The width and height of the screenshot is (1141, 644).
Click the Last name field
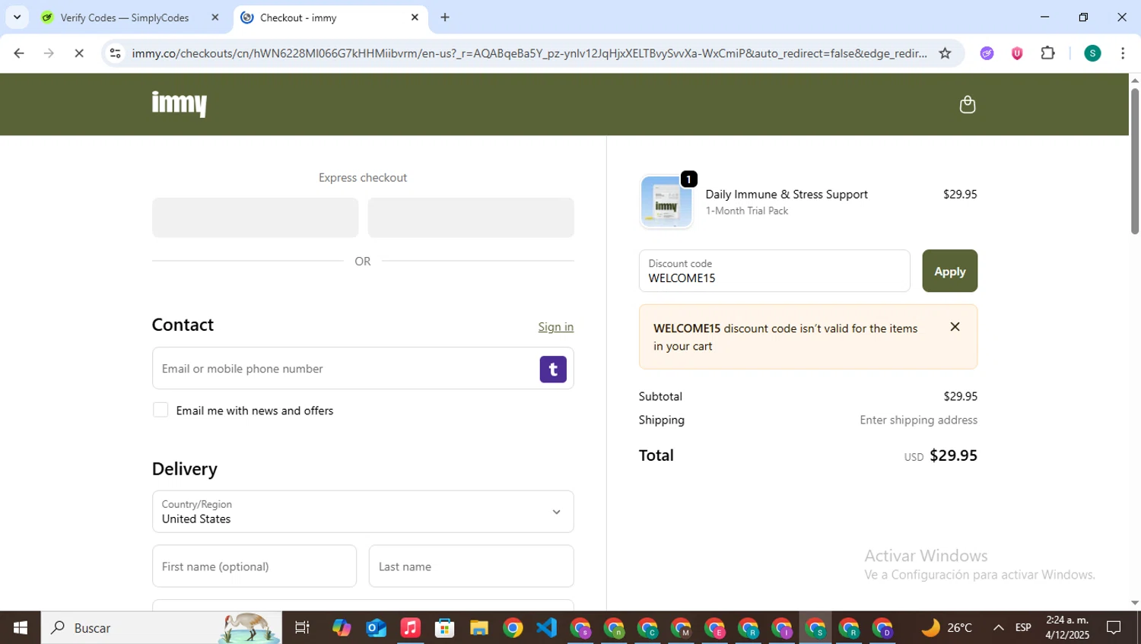tap(471, 566)
